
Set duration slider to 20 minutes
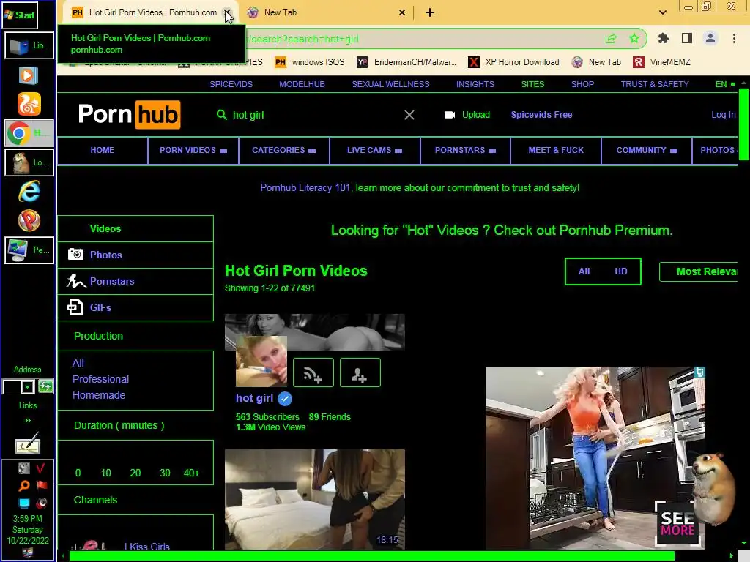135,473
